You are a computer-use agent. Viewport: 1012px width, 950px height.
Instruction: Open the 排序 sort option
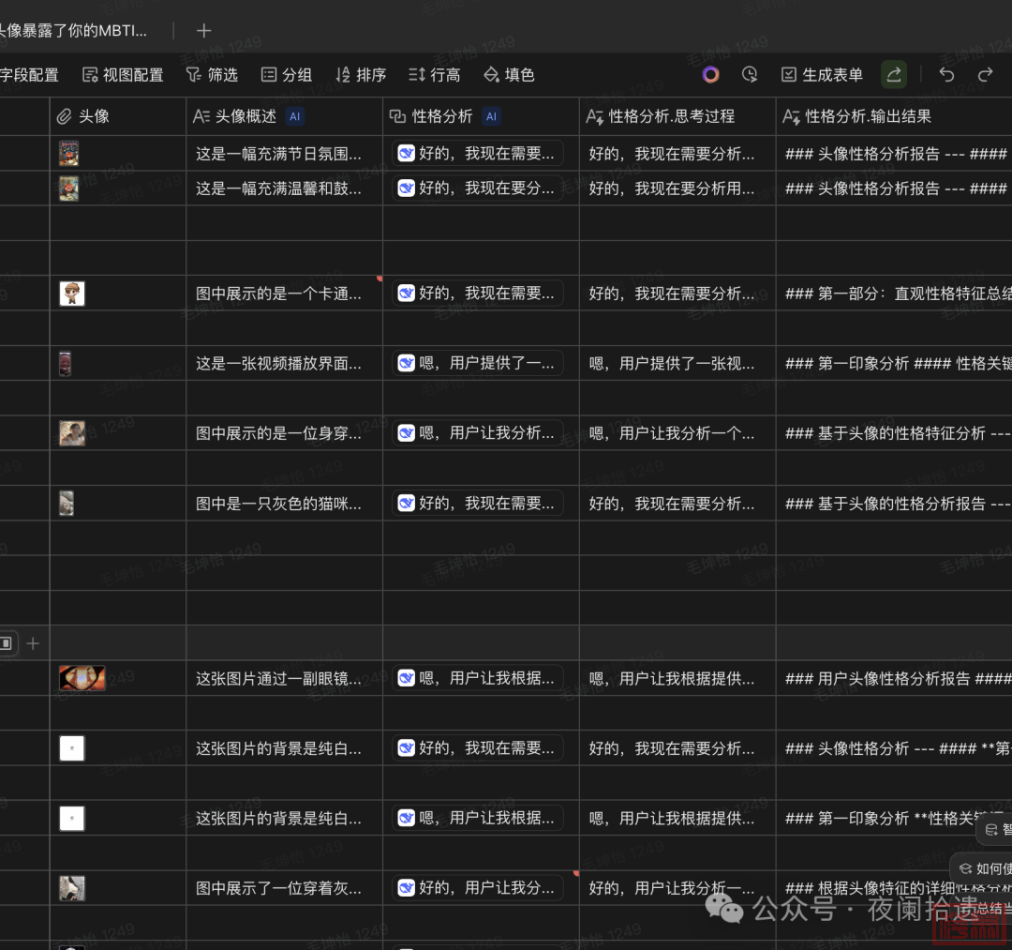tap(361, 75)
